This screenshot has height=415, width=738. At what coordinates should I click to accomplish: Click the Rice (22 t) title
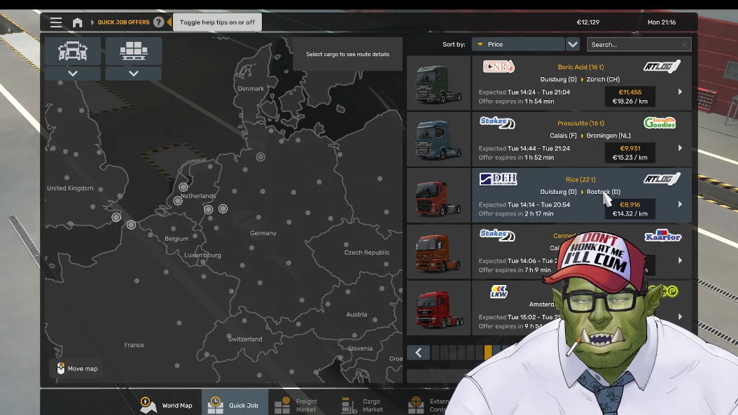[x=580, y=179]
